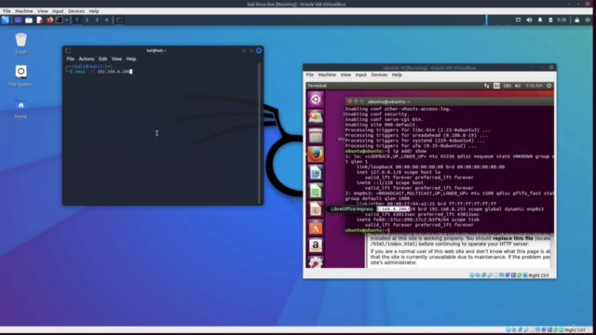This screenshot has height=335, width=596.
Task: Open File menu of the ubuntu 16 VirtualBox window
Action: coord(310,74)
